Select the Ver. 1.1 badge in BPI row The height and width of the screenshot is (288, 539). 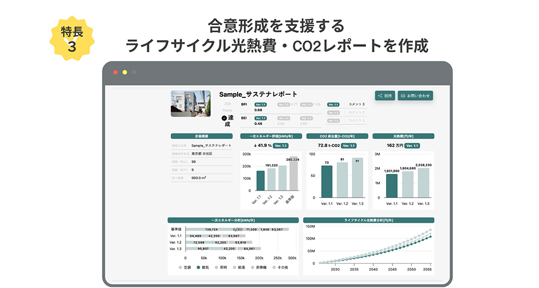point(260,104)
